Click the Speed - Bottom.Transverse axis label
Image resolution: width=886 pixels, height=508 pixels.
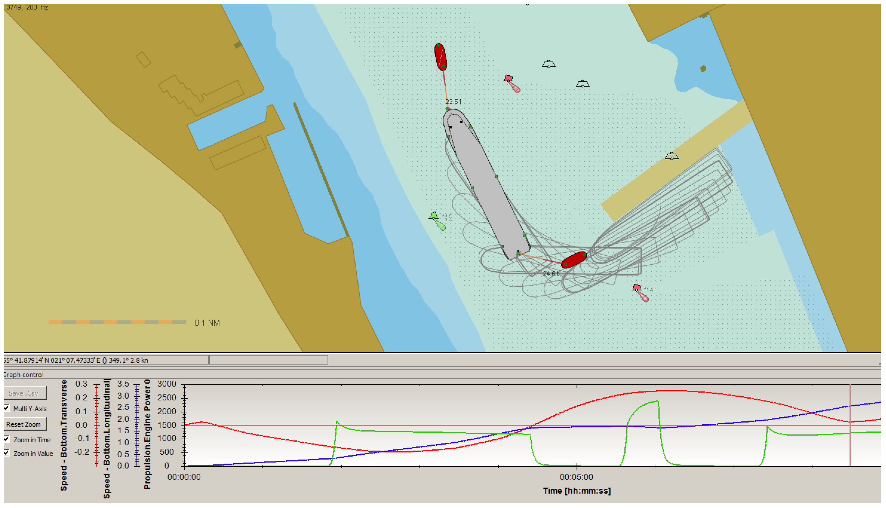(64, 436)
